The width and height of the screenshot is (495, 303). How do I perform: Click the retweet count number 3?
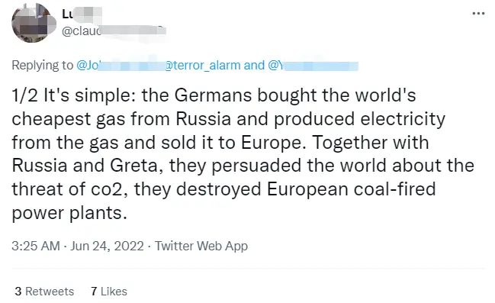(18, 292)
